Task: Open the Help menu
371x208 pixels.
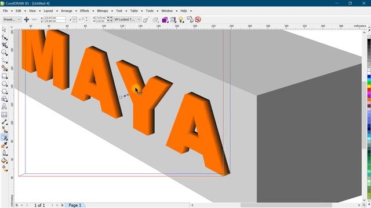Action: 184,11
